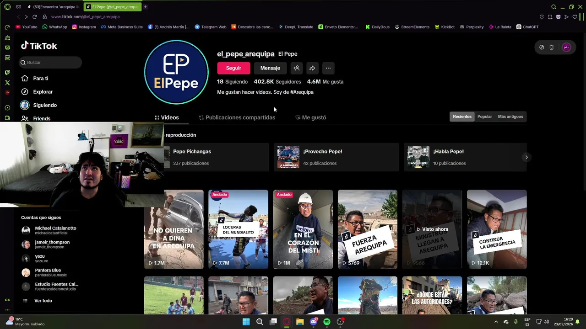Click the TikTok Buscar search field

[50, 62]
